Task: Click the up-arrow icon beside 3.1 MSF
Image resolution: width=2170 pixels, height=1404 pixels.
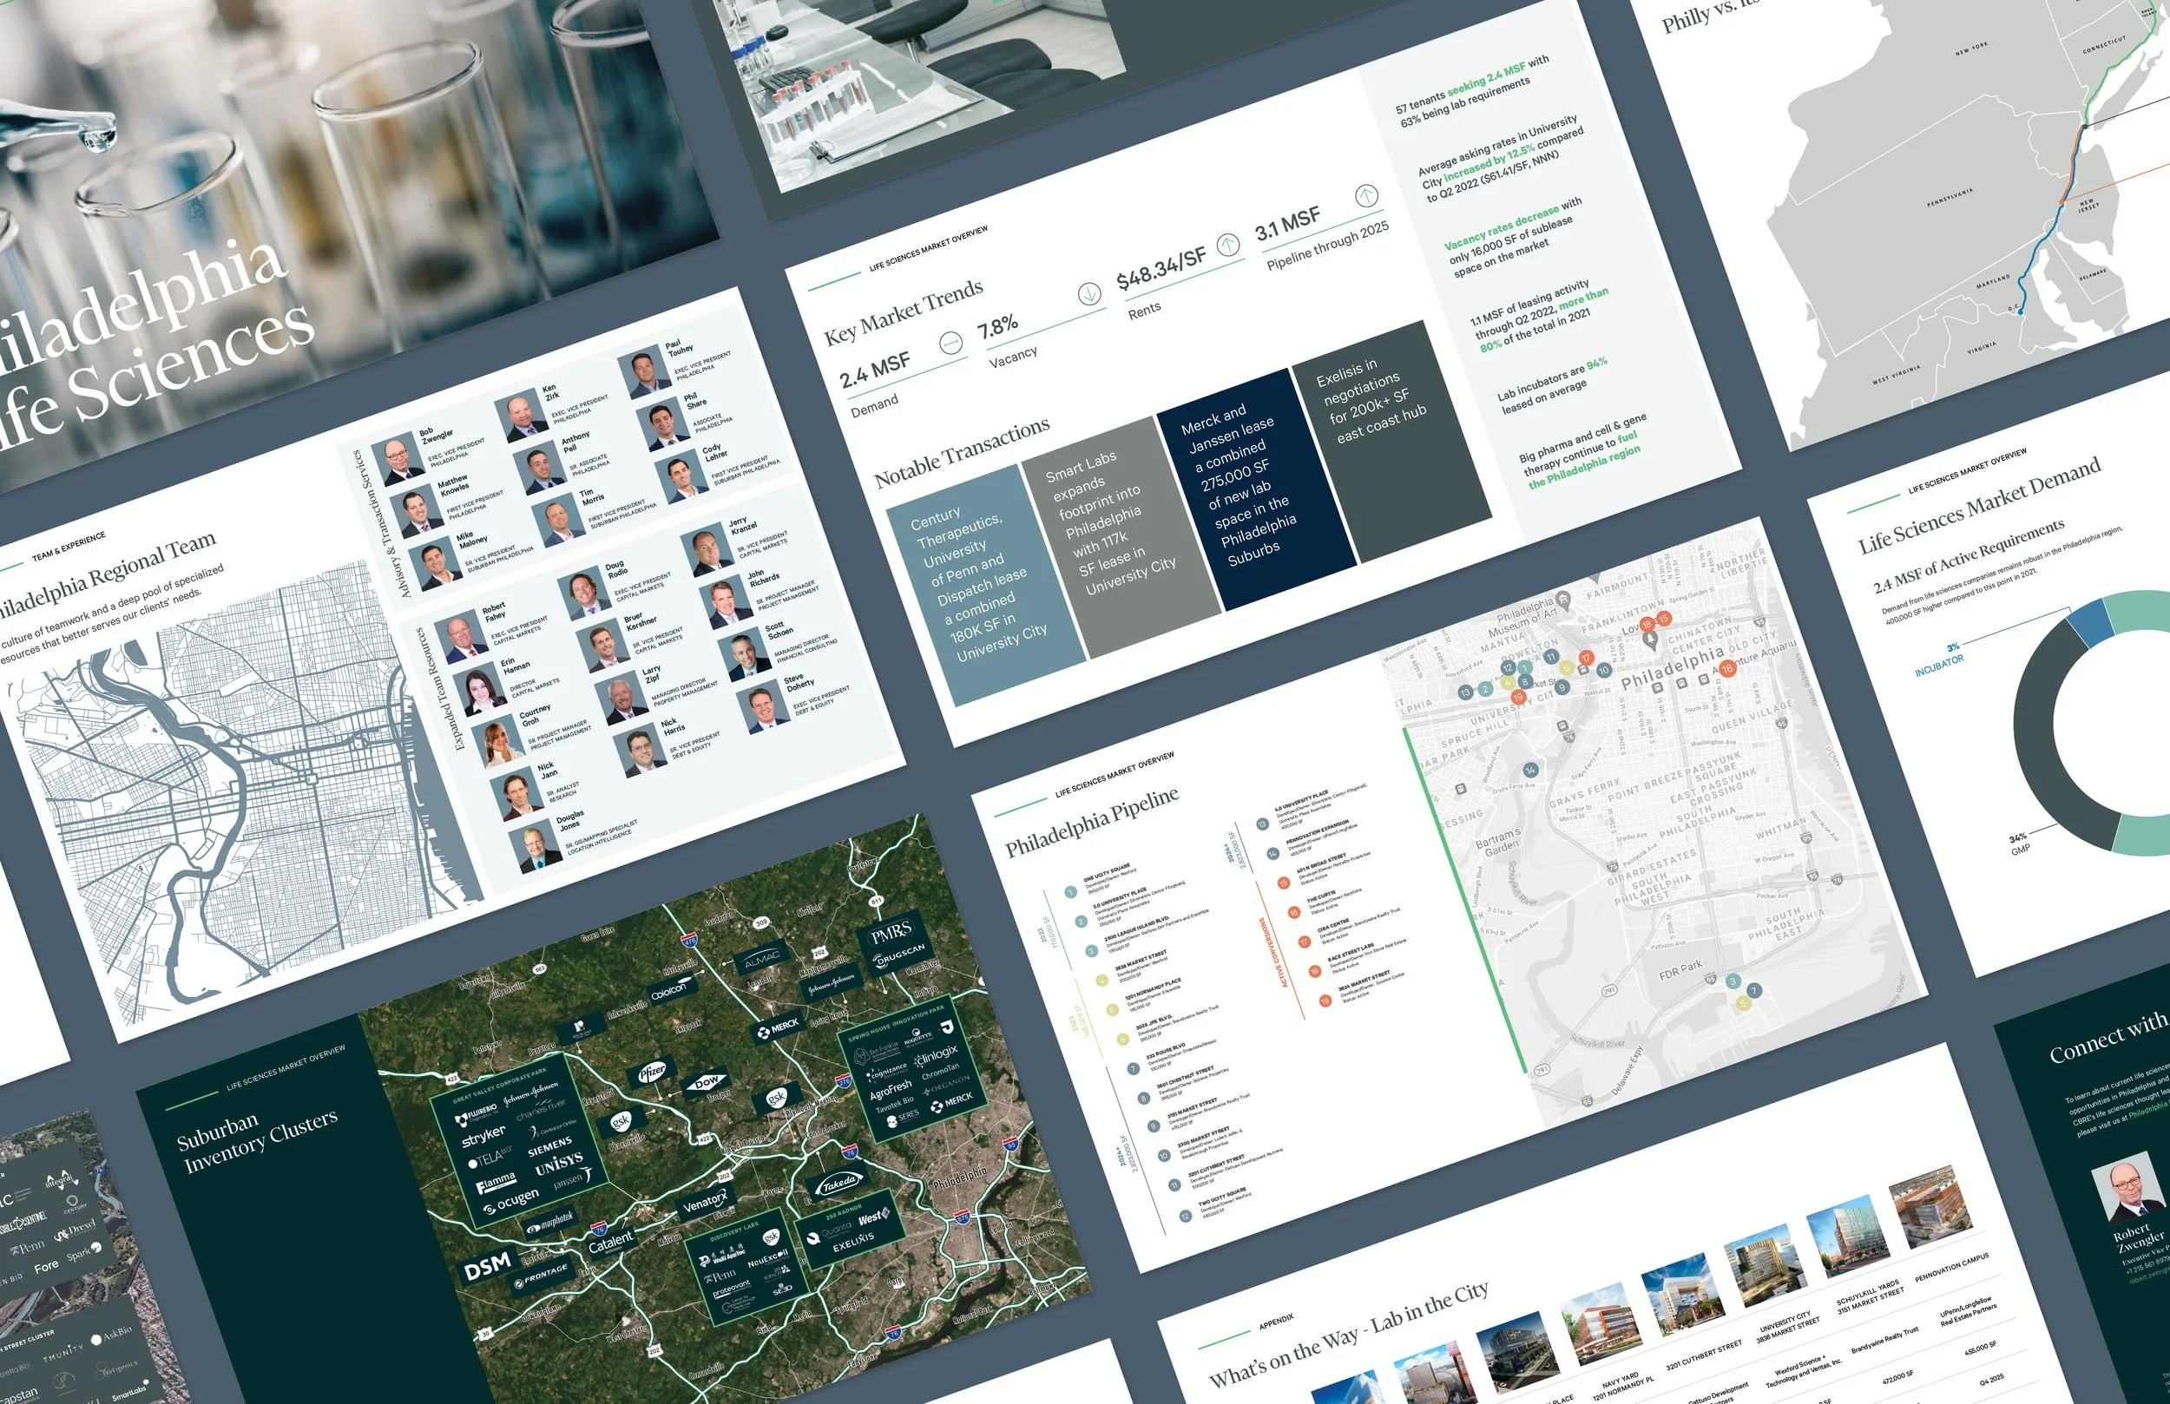Action: 1366,195
